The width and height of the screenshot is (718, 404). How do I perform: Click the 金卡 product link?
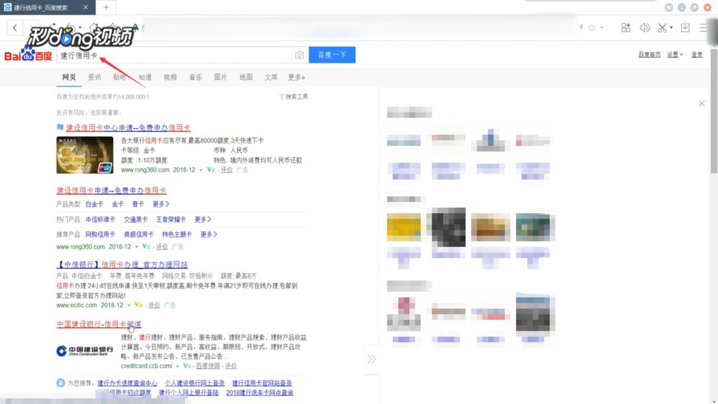[x=118, y=204]
